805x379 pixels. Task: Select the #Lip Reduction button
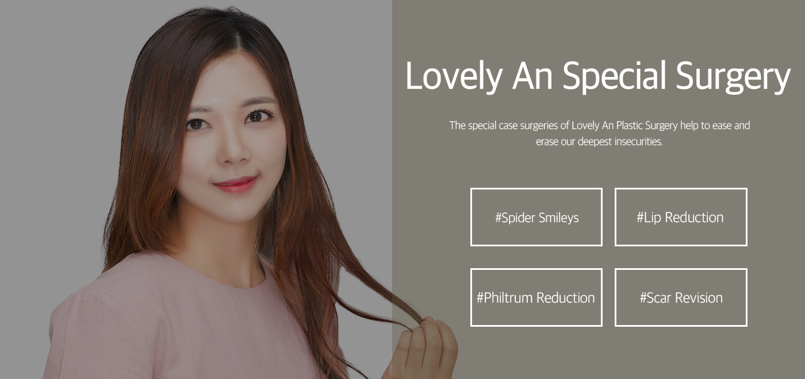point(681,217)
